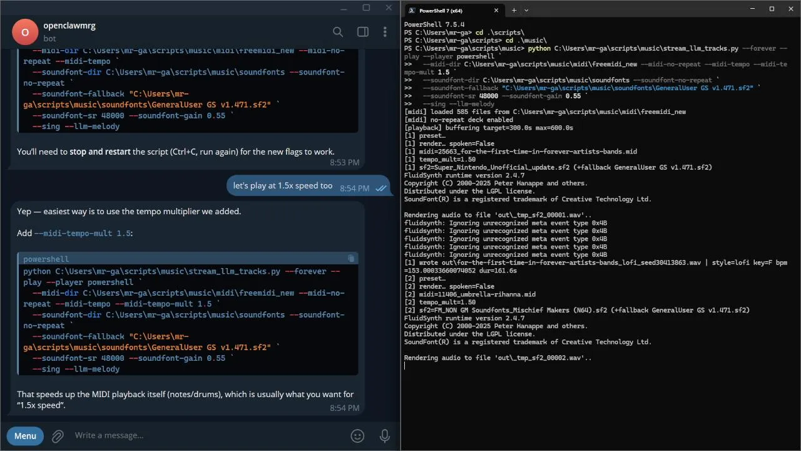Open the chat three-dot options menu
801x451 pixels.
click(385, 32)
